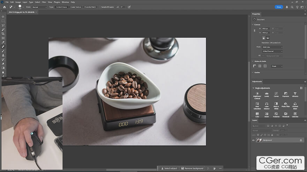Add a Color Balance adjustment
Viewport: 307px width, 172px height.
[267, 106]
